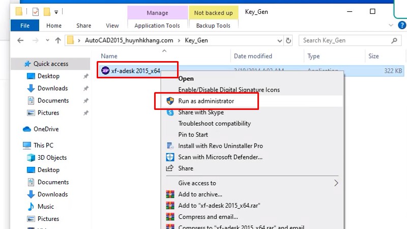Go up one folder level arrow
Viewport: 407px width, 229px height.
[x=57, y=40]
